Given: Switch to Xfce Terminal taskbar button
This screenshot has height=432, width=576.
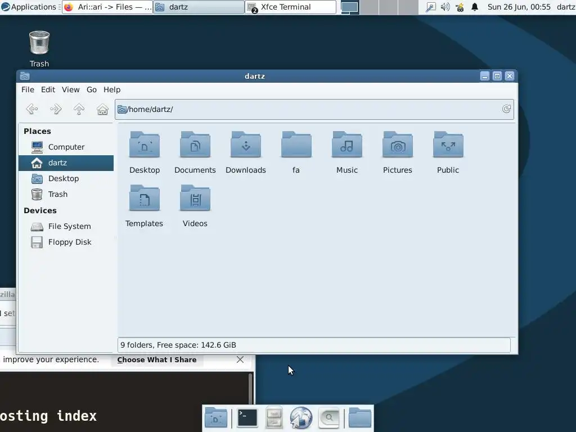Looking at the screenshot, I should click(x=291, y=7).
